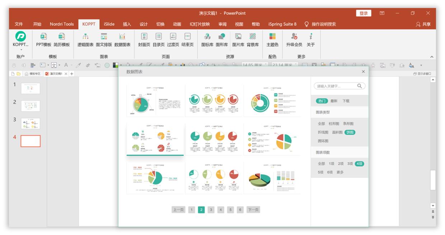Open 背景库 background library
Image resolution: width=445 pixels, height=235 pixels.
[253, 39]
